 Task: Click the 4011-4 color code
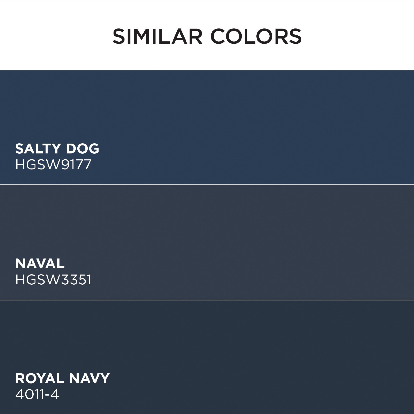[x=37, y=394]
